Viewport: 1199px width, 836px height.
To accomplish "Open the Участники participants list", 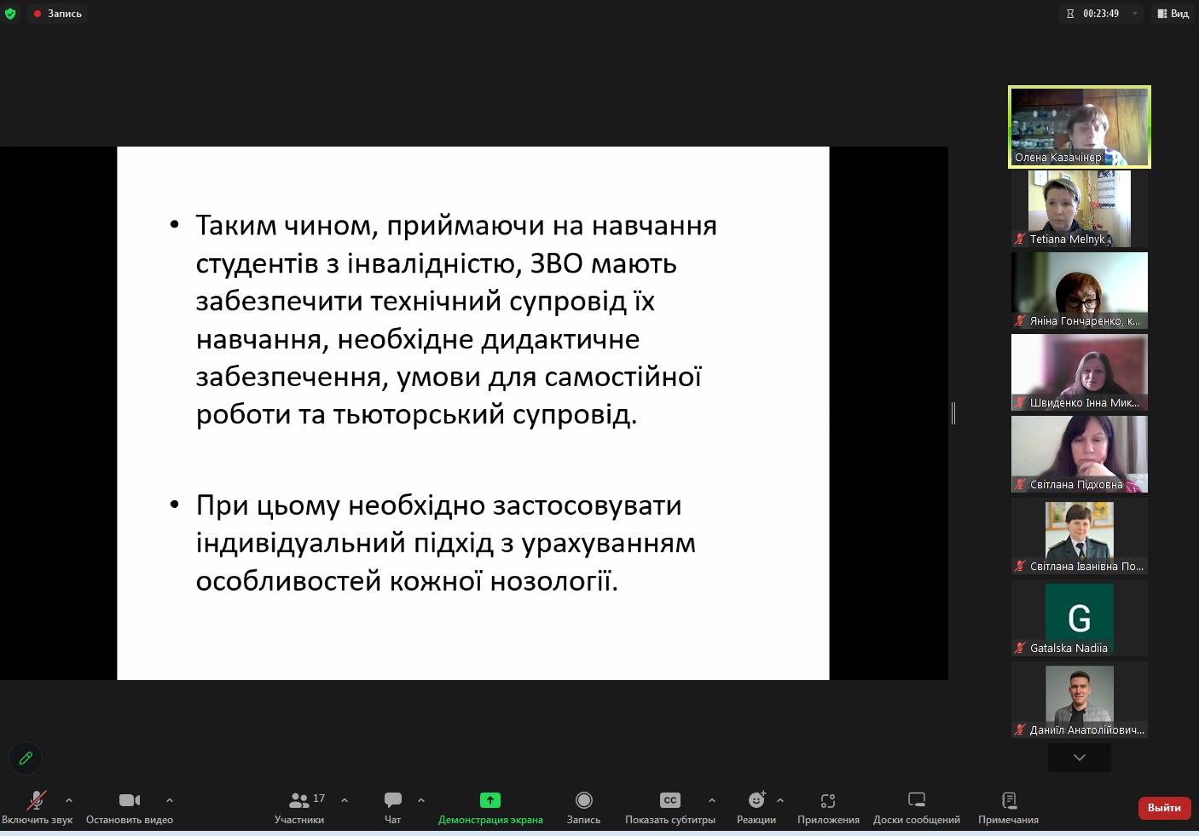I will pyautogui.click(x=299, y=800).
